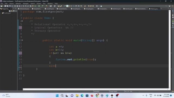174x98 pixels.
Task: Open the Navigate menu
Action: (x=26, y=4)
